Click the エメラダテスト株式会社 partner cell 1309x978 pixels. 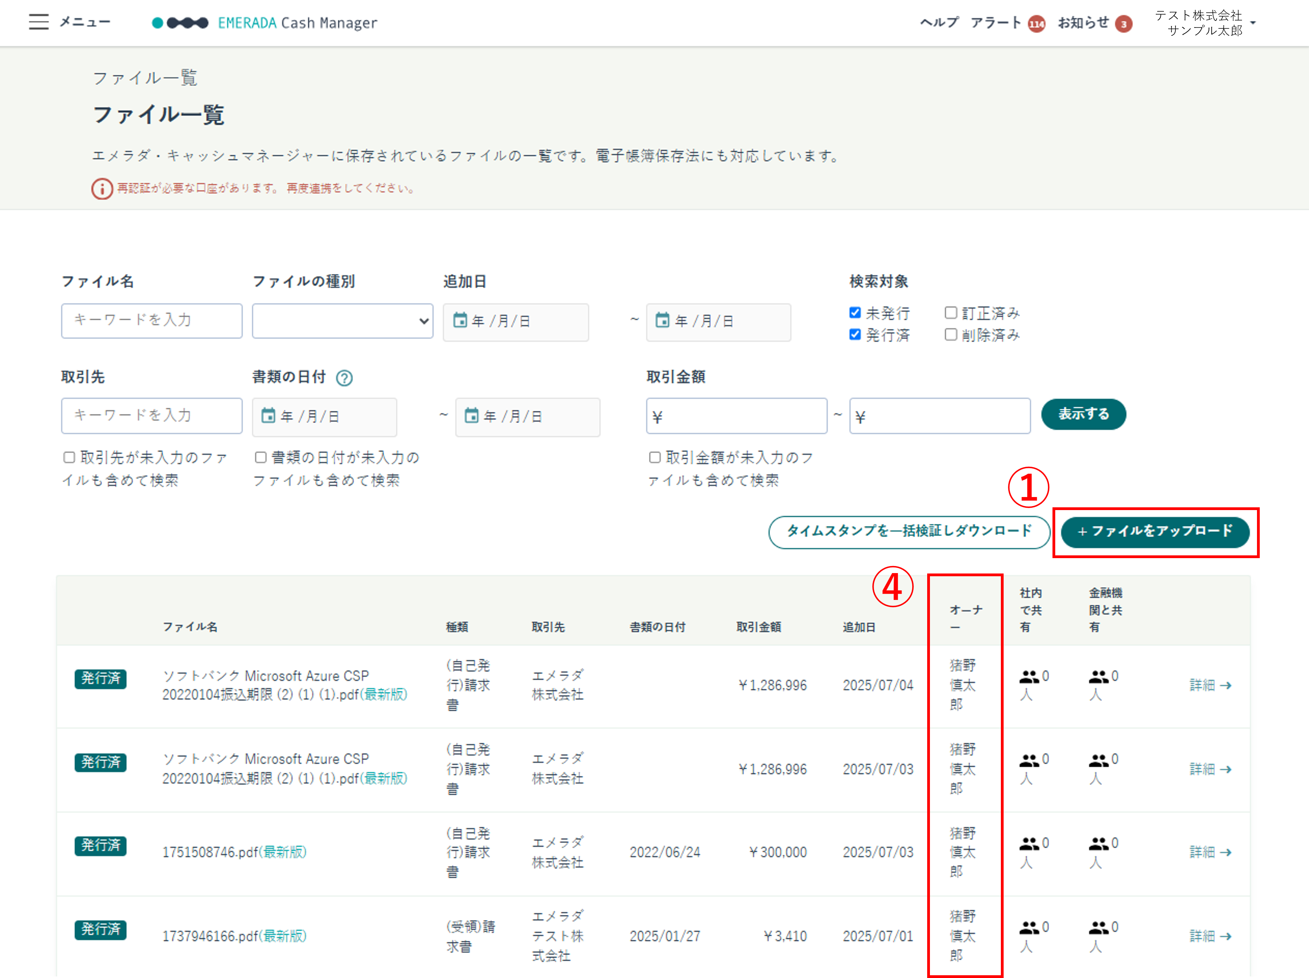pos(558,936)
